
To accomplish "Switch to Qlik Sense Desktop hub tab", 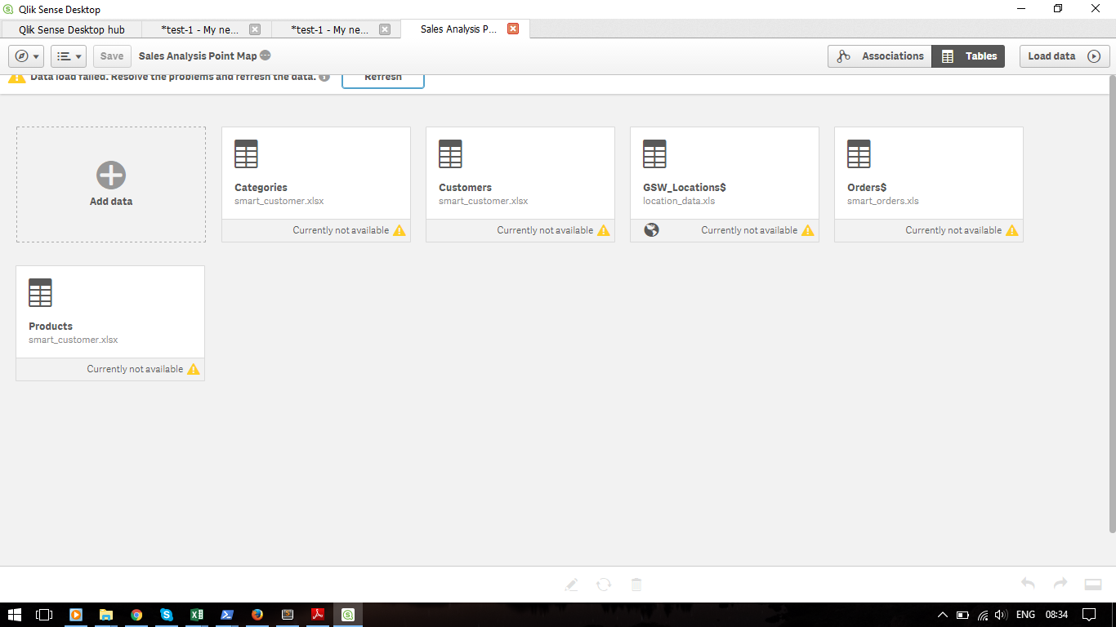I will 72,29.
